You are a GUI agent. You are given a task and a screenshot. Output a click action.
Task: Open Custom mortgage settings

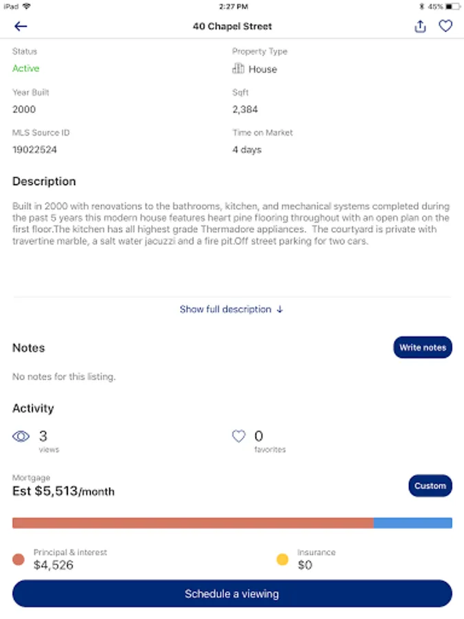click(430, 486)
